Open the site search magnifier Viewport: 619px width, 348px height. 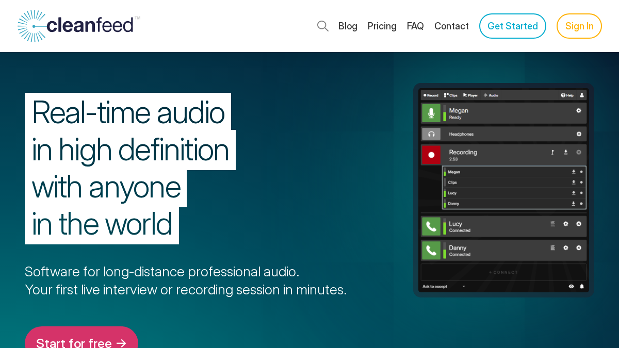coord(323,26)
